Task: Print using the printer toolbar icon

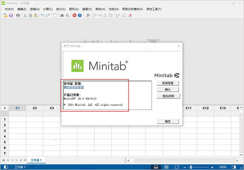Action: tap(18, 15)
